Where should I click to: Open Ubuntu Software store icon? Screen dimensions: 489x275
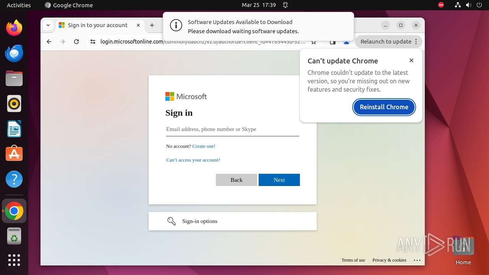pos(14,154)
